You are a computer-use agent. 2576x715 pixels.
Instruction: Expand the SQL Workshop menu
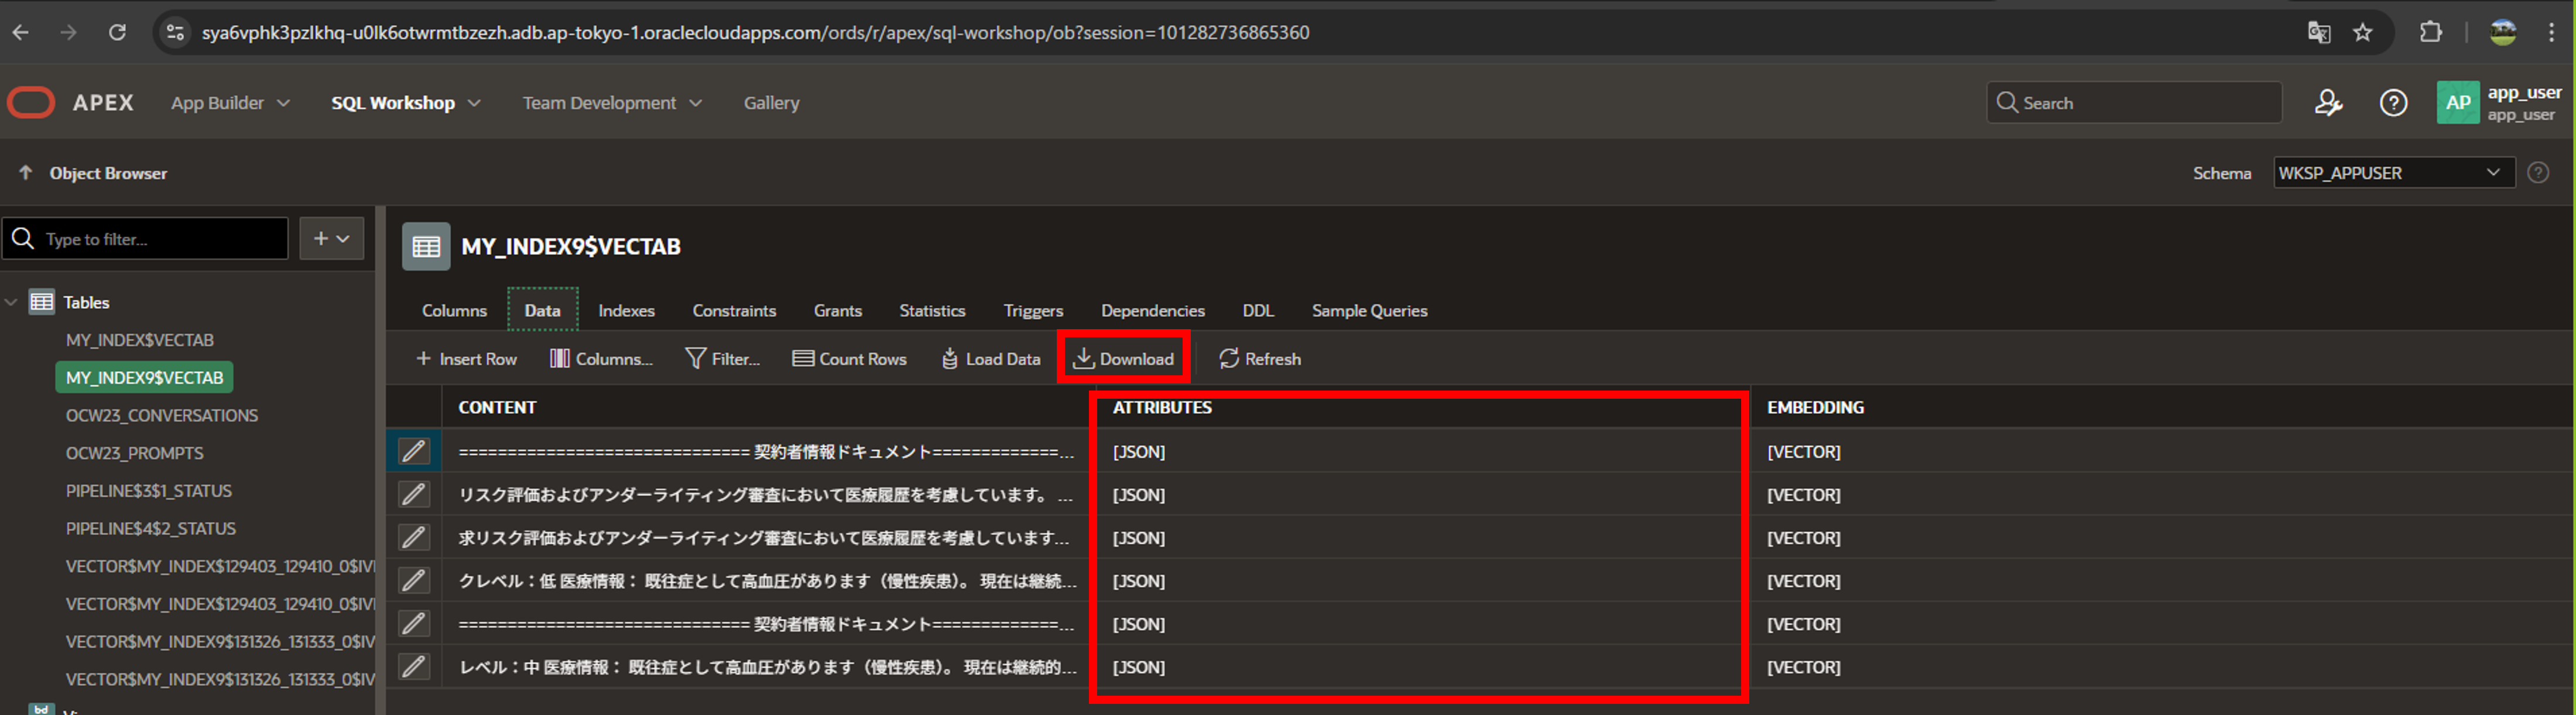[405, 103]
